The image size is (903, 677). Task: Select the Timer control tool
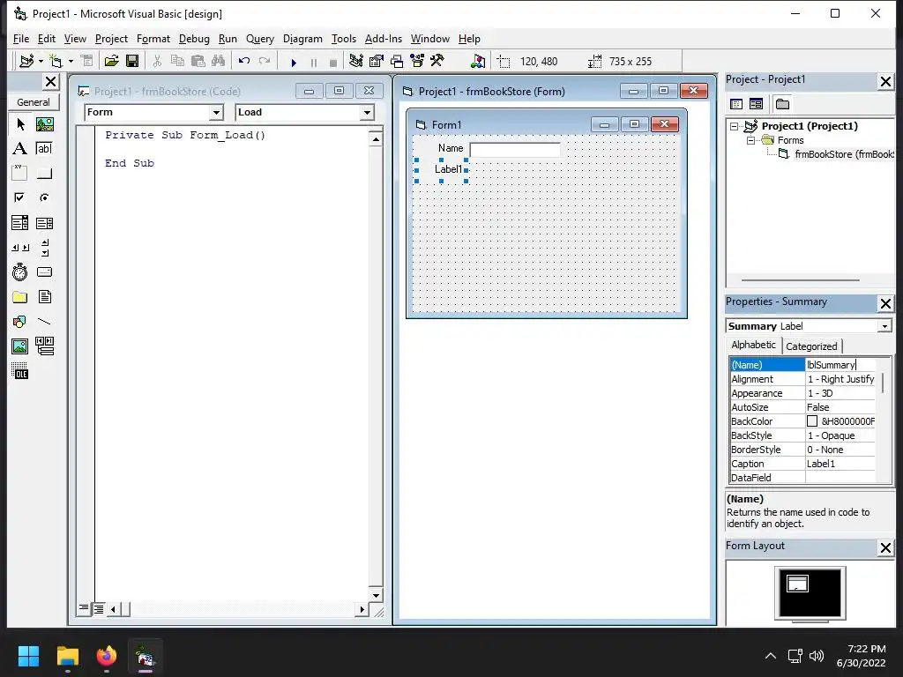coord(20,272)
